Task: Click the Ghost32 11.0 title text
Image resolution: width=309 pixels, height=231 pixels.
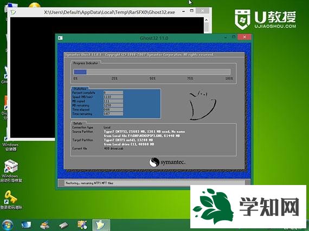Action: pyautogui.click(x=154, y=38)
